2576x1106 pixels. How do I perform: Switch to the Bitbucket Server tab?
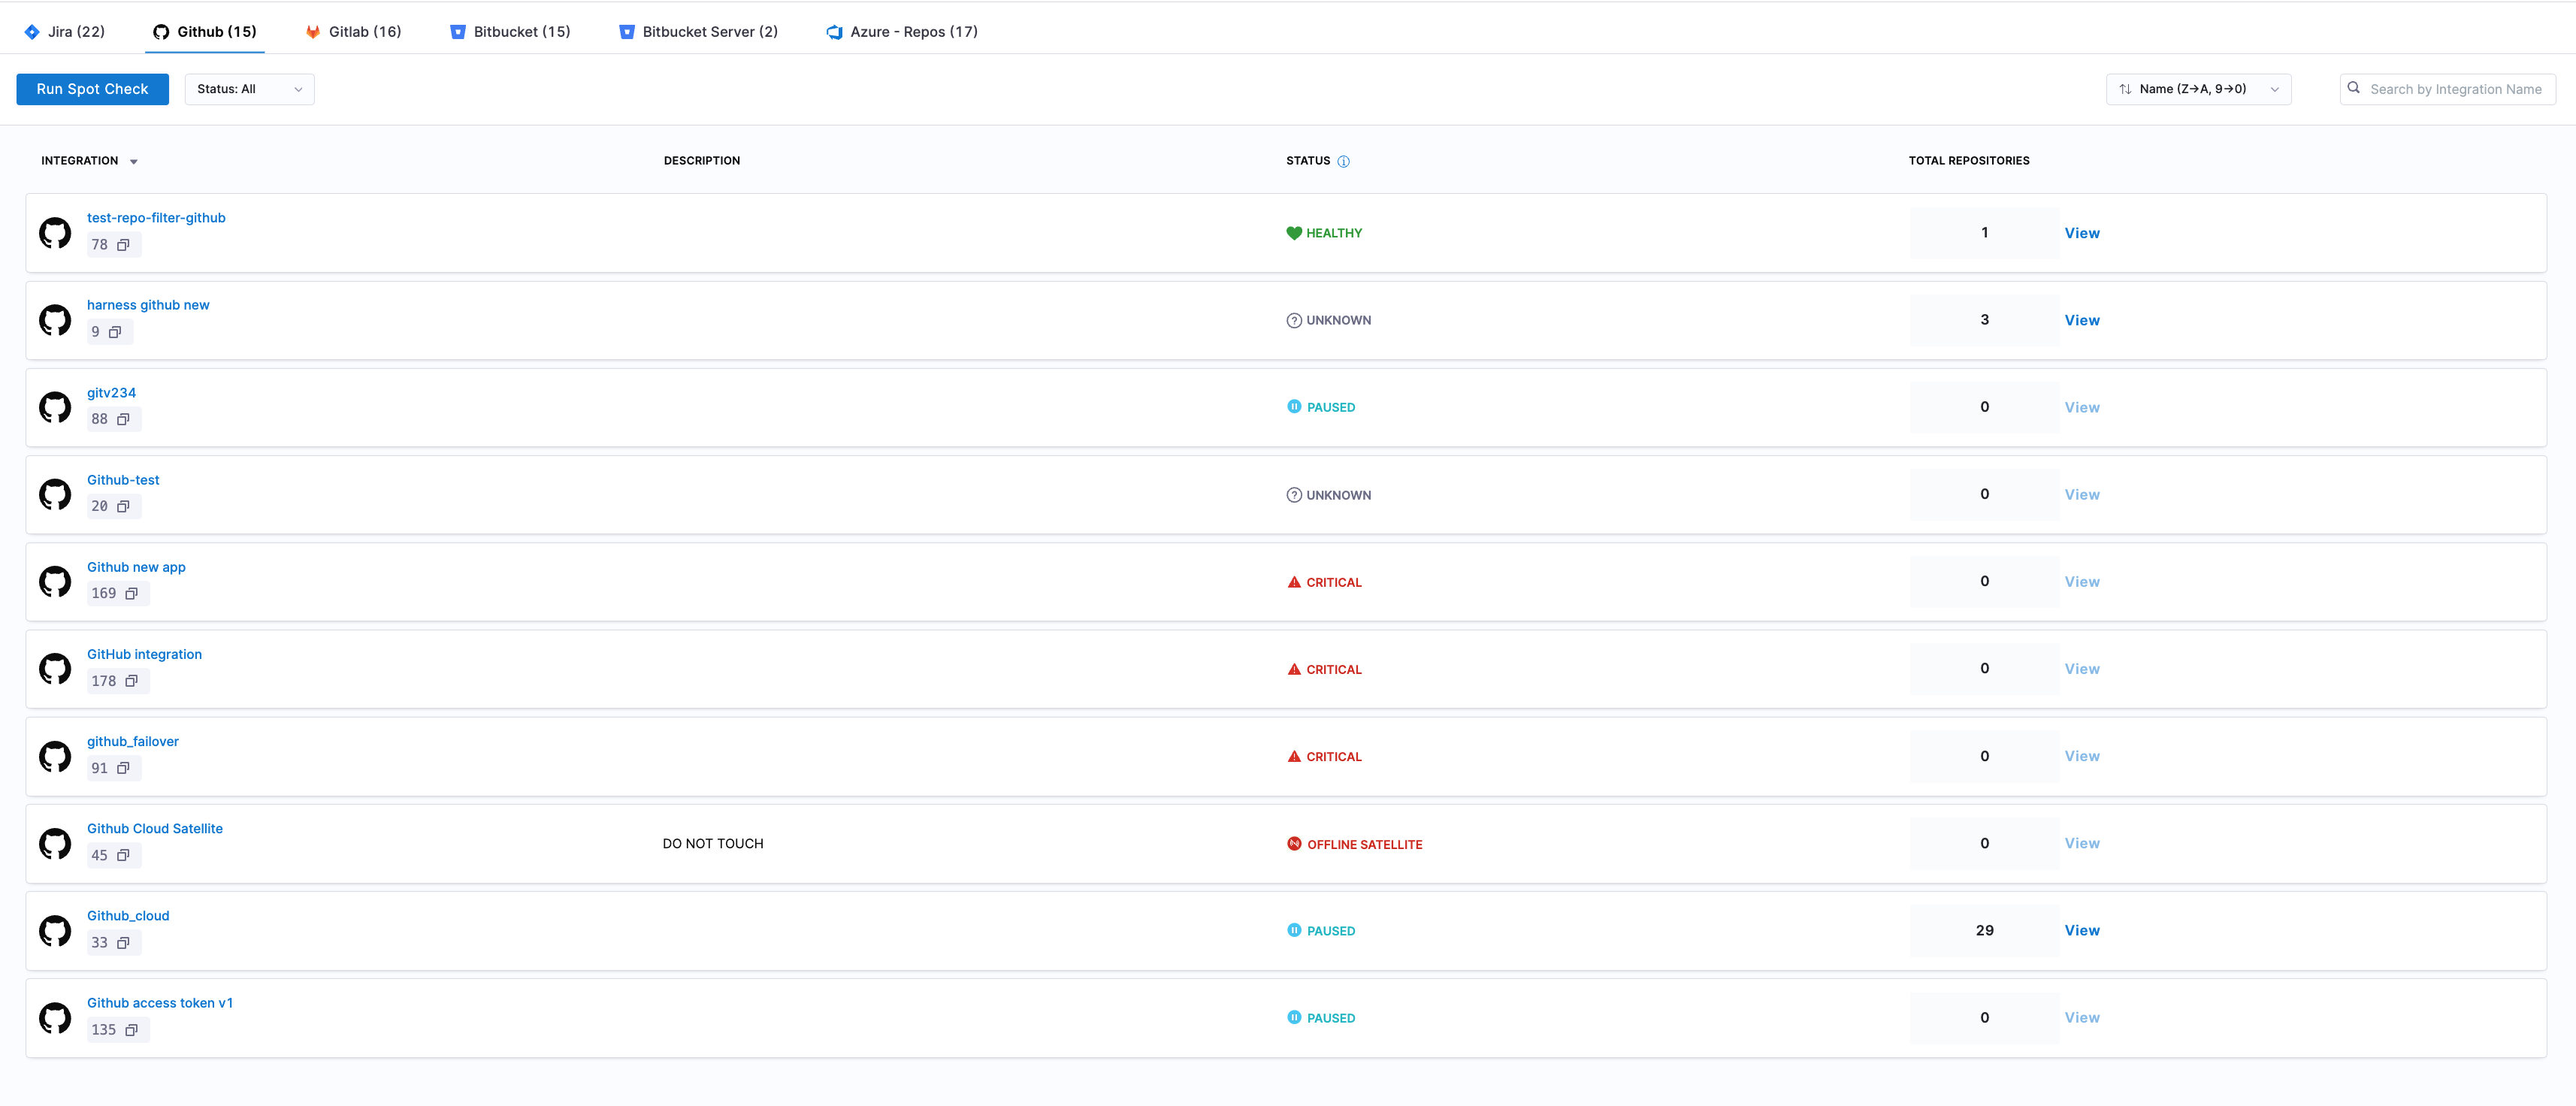pyautogui.click(x=698, y=31)
